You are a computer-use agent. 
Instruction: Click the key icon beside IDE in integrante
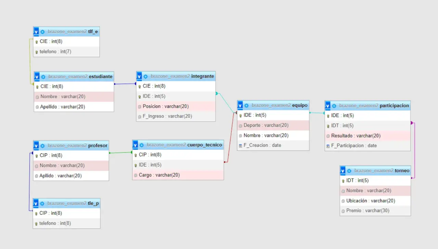click(139, 96)
